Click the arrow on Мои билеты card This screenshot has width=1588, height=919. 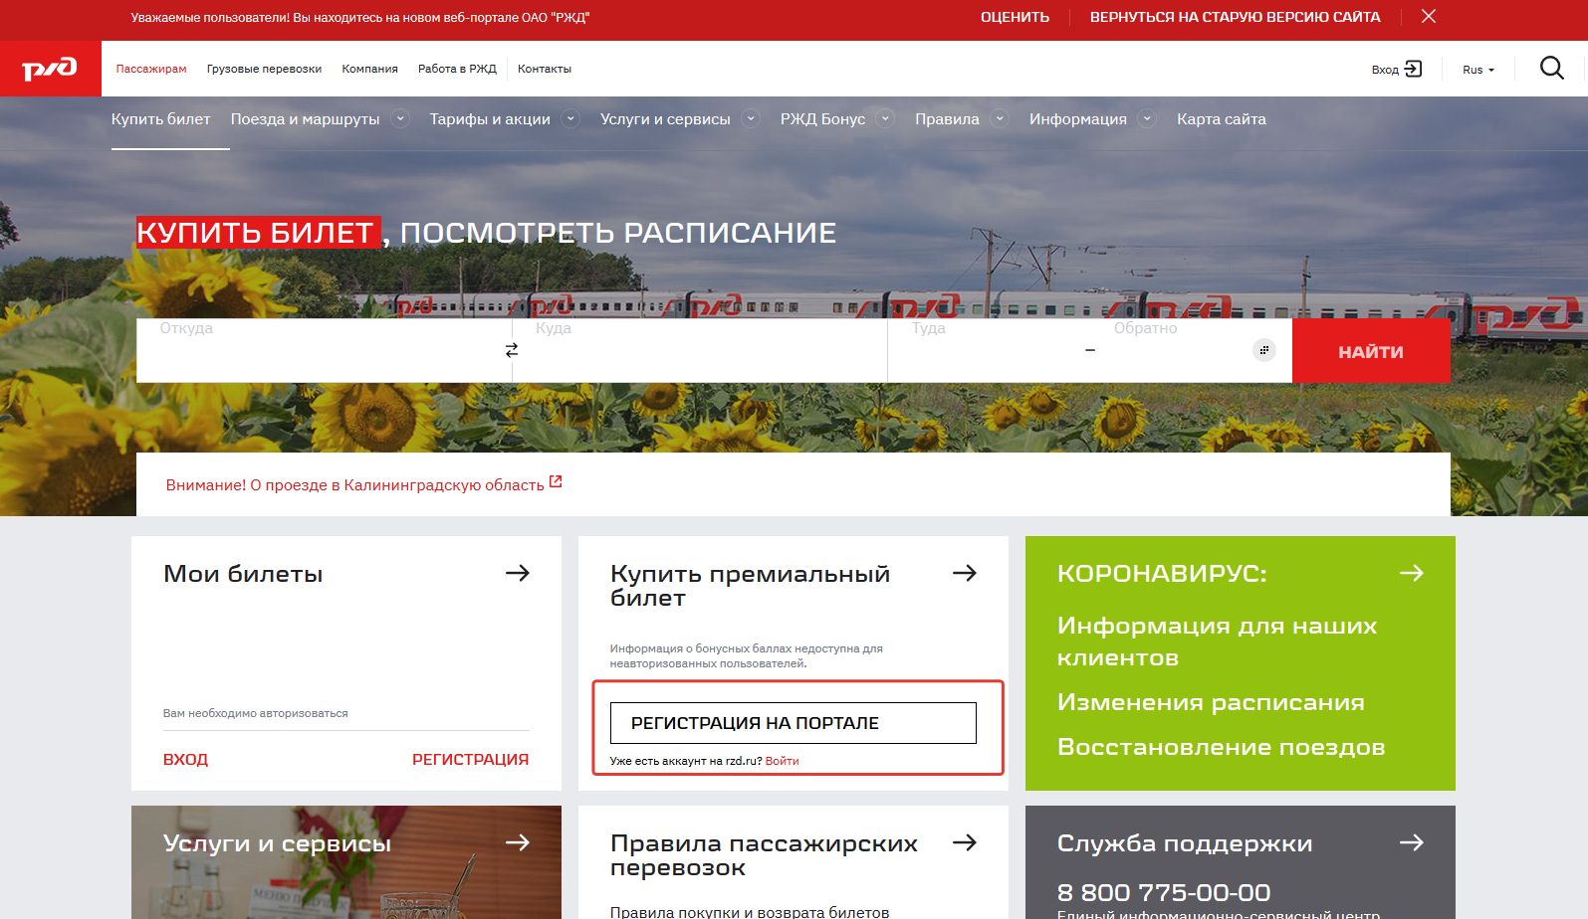pyautogui.click(x=517, y=573)
